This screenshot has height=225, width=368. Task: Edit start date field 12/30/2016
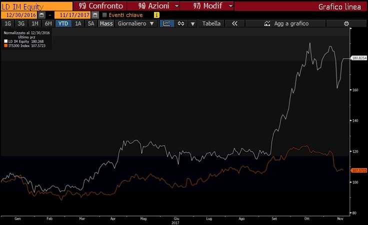pyautogui.click(x=19, y=15)
